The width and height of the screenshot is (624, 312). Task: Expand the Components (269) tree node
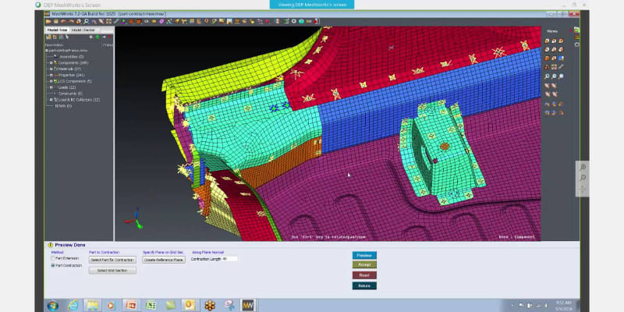[51, 62]
